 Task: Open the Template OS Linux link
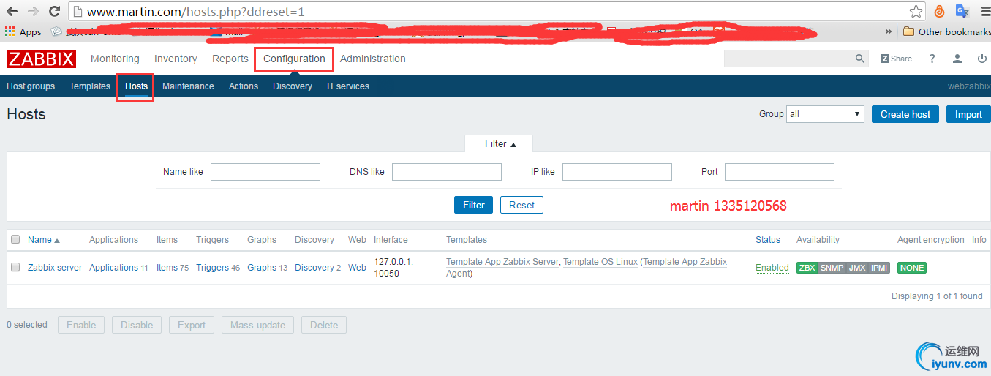(600, 262)
